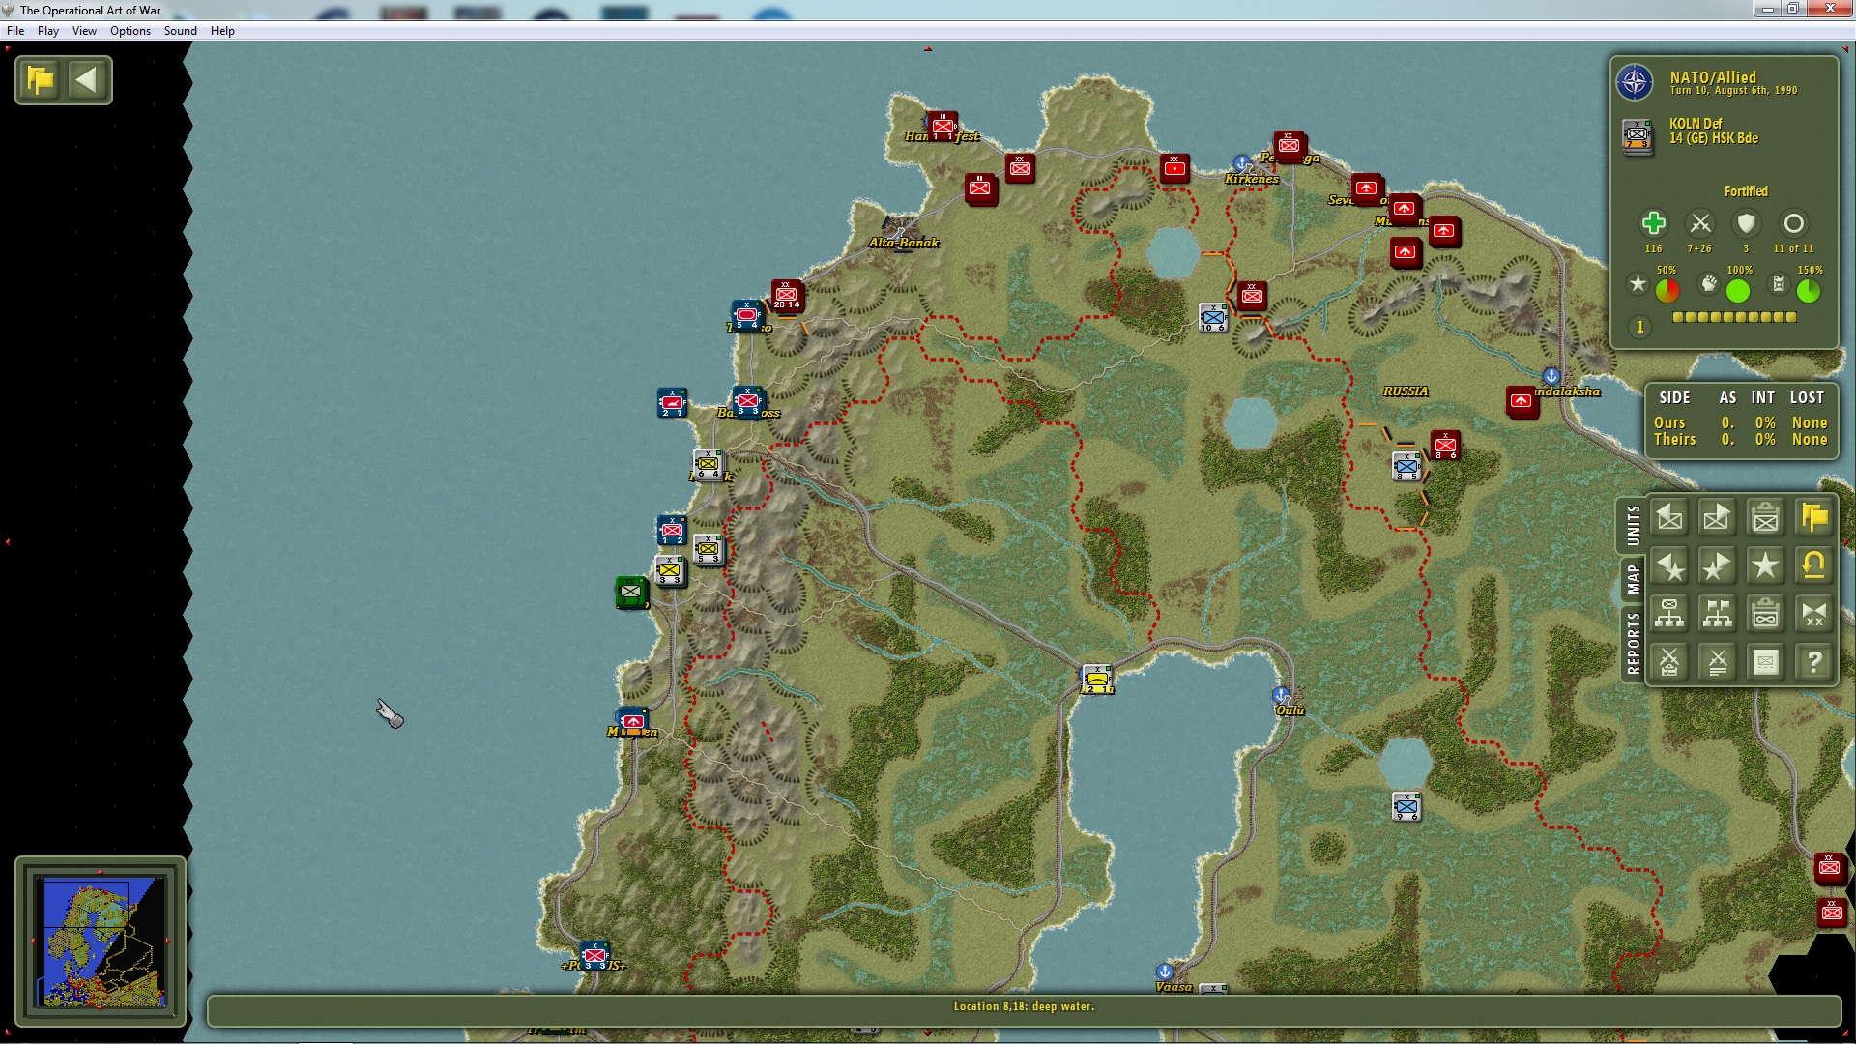Select the red unit west of Kandalaksha
This screenshot has height=1044, width=1856.
1522,401
